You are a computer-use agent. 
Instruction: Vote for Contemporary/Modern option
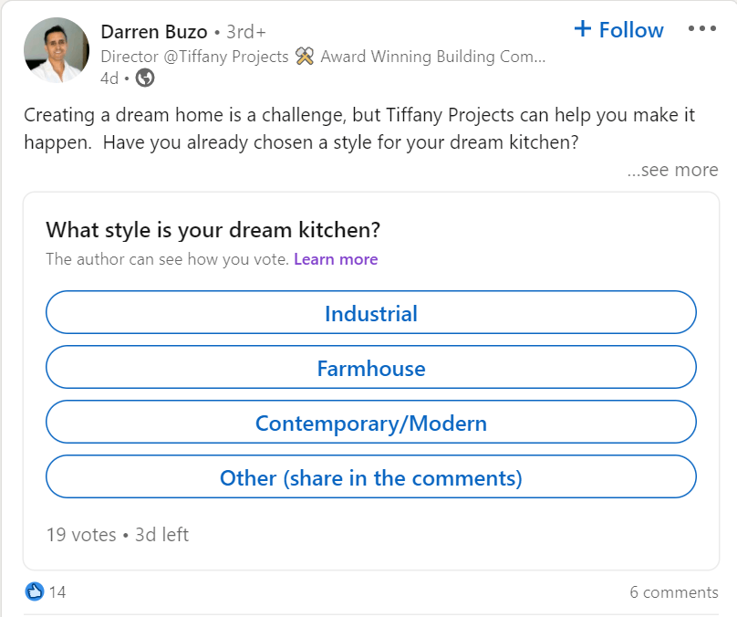point(371,423)
